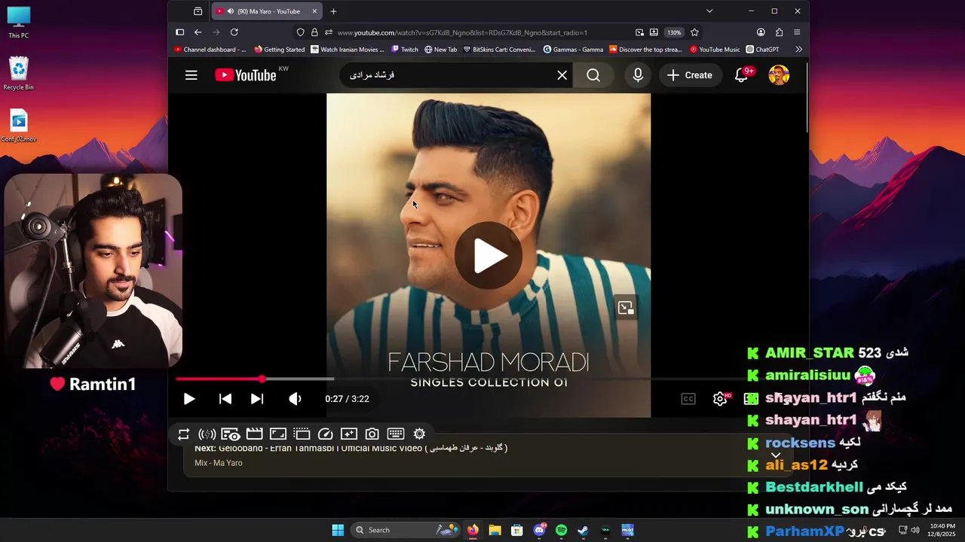Open the video filters sparkle tool
The image size is (965, 542).
tap(348, 434)
